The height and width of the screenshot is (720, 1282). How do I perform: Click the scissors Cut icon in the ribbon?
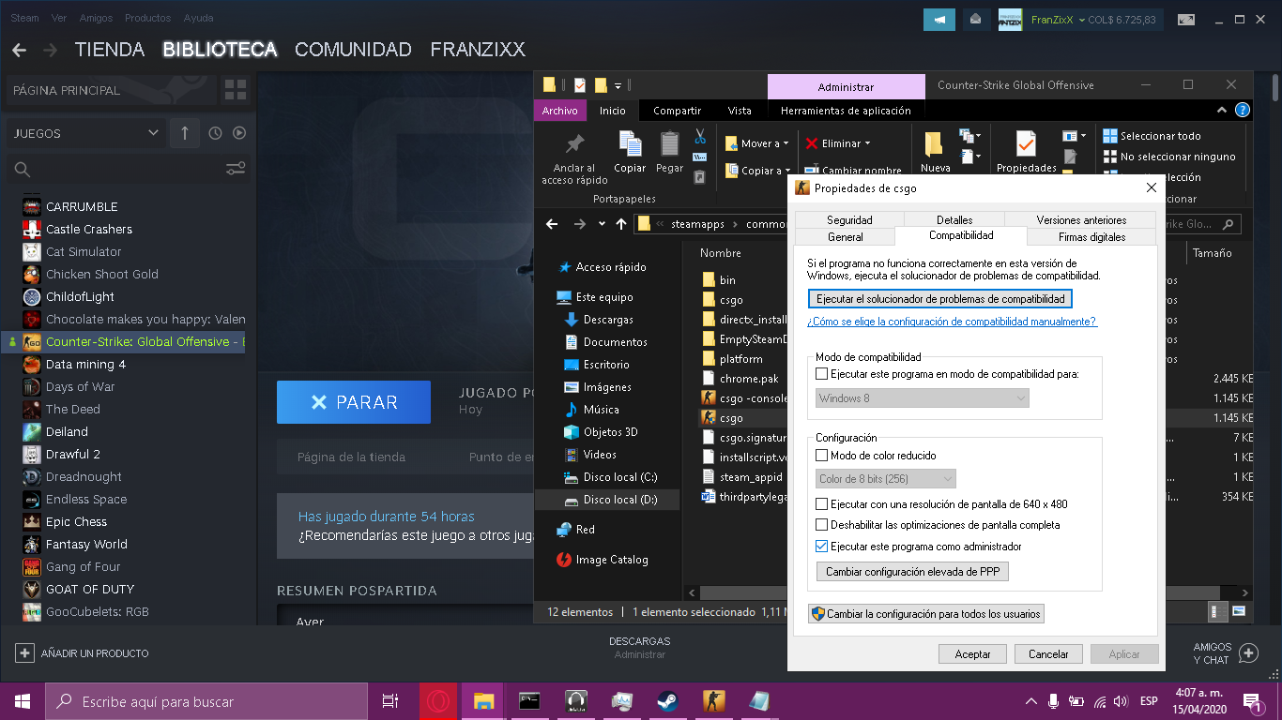[700, 136]
